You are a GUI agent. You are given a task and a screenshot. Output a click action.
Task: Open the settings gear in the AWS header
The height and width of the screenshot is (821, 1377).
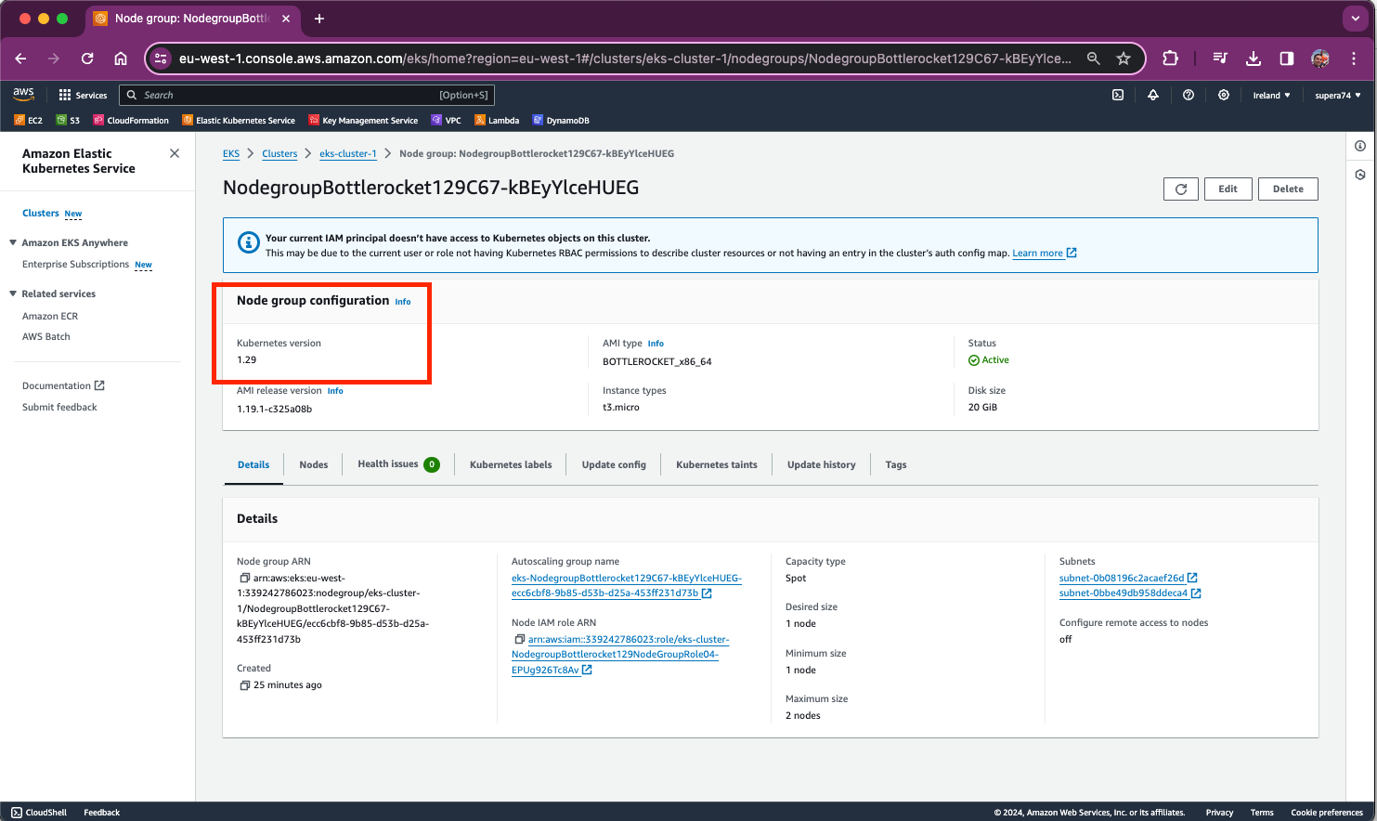(x=1224, y=95)
